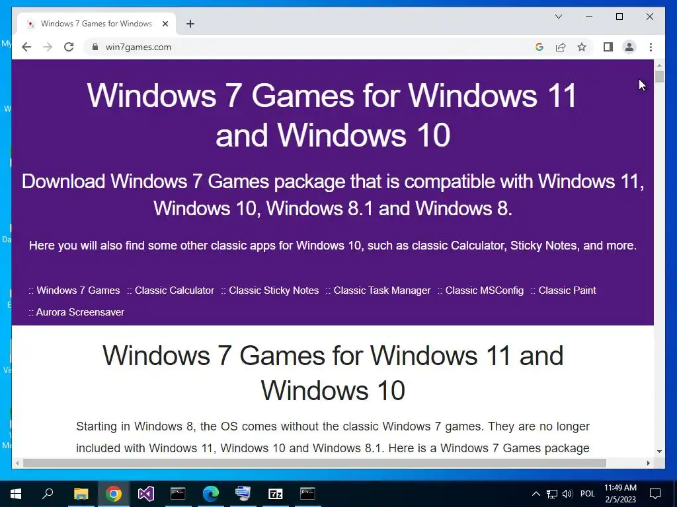Click the horizontal scrollbar right arrow

[648, 463]
